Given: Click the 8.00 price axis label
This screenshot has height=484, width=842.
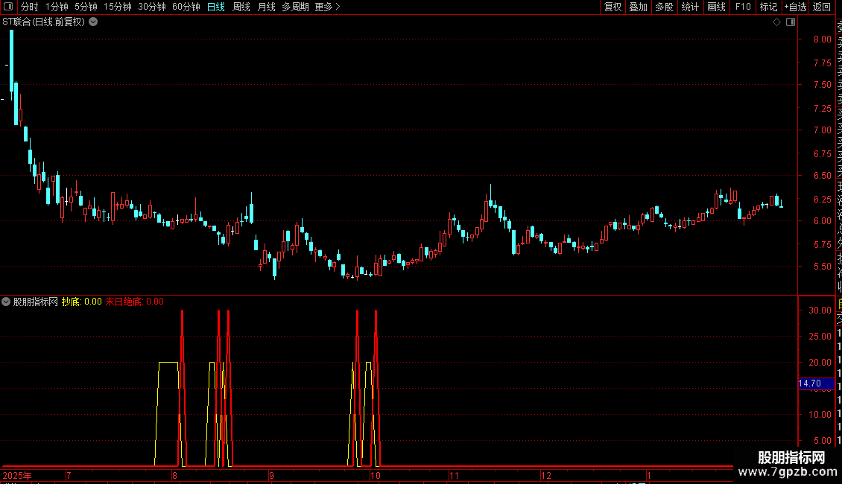Looking at the screenshot, I should coord(822,39).
